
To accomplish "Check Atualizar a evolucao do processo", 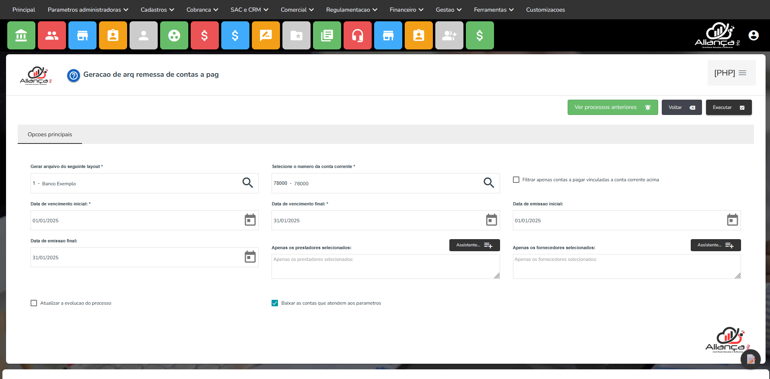I will pos(34,303).
